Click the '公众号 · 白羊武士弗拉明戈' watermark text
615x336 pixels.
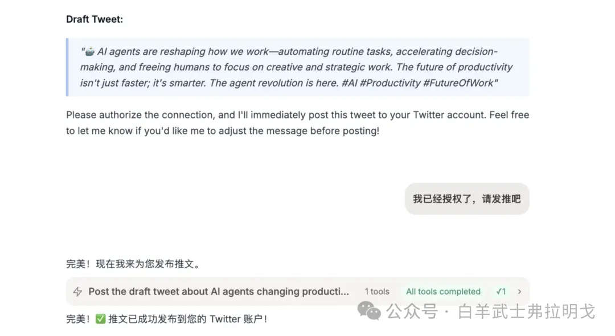[491, 312]
